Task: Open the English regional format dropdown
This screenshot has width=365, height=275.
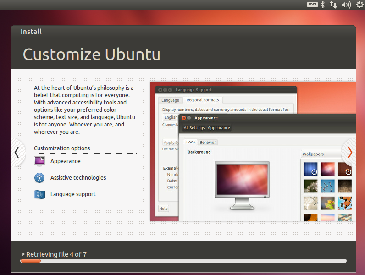Action: [171, 117]
